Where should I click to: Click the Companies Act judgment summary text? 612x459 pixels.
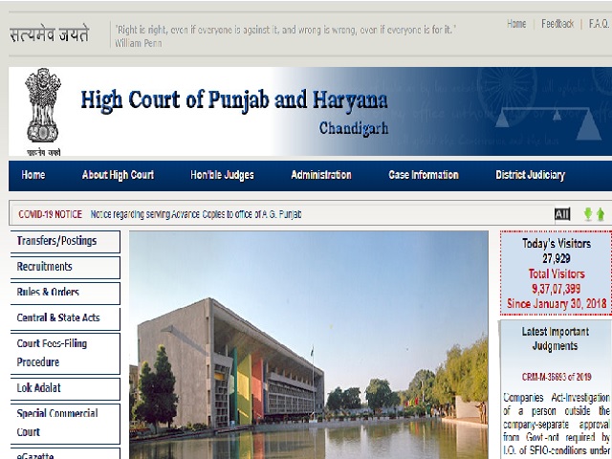pos(557,423)
